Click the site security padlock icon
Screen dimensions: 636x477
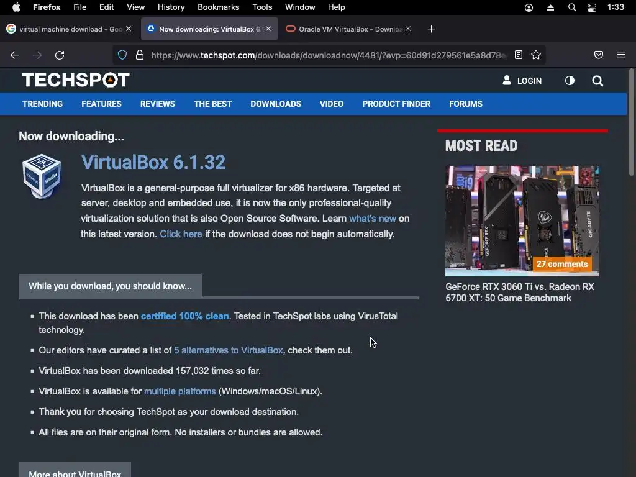click(x=140, y=55)
